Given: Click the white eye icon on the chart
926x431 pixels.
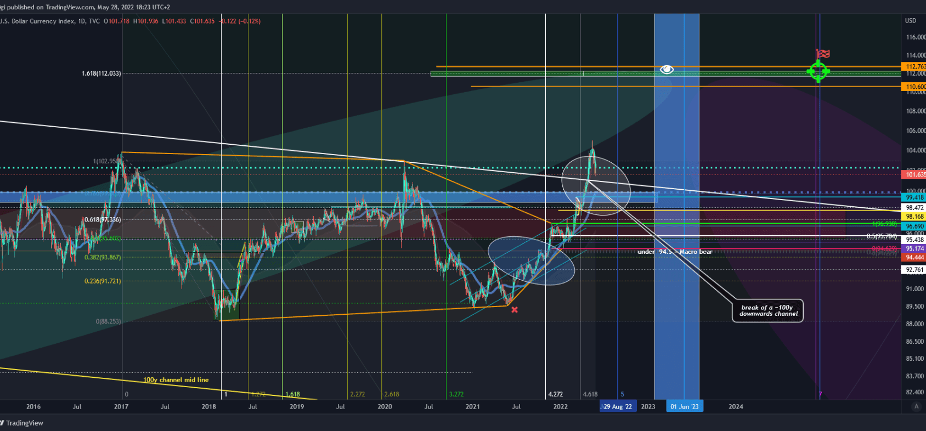Looking at the screenshot, I should 667,69.
